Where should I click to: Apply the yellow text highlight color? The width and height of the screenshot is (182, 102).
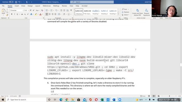coord(36,14)
